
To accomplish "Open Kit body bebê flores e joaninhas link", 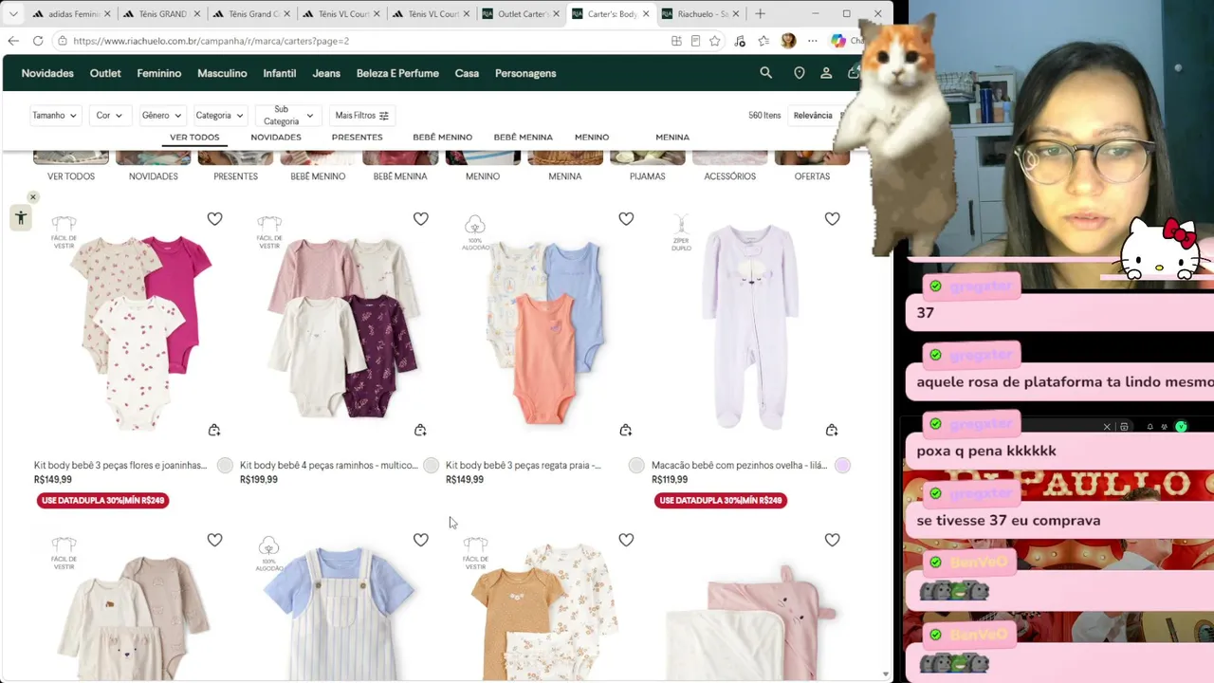I will tap(120, 466).
